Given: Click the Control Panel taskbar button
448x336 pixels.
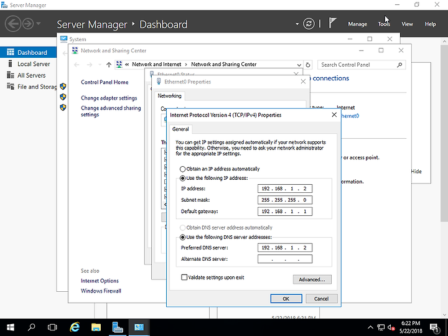Looking at the screenshot, I should [x=139, y=327].
